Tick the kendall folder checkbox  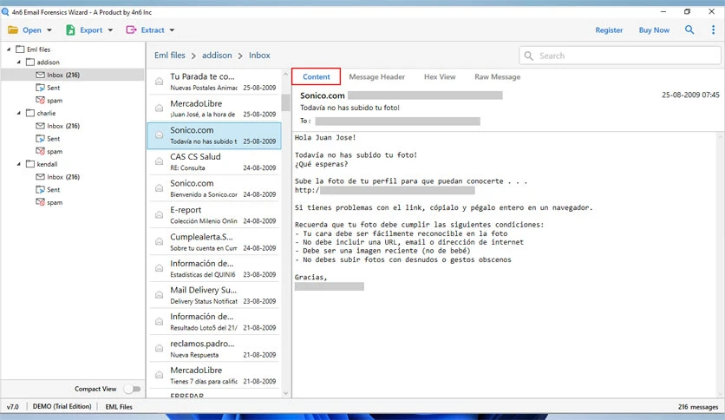pos(30,164)
